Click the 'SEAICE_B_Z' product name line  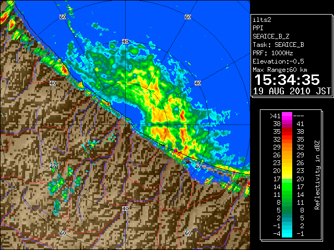pos(271,36)
